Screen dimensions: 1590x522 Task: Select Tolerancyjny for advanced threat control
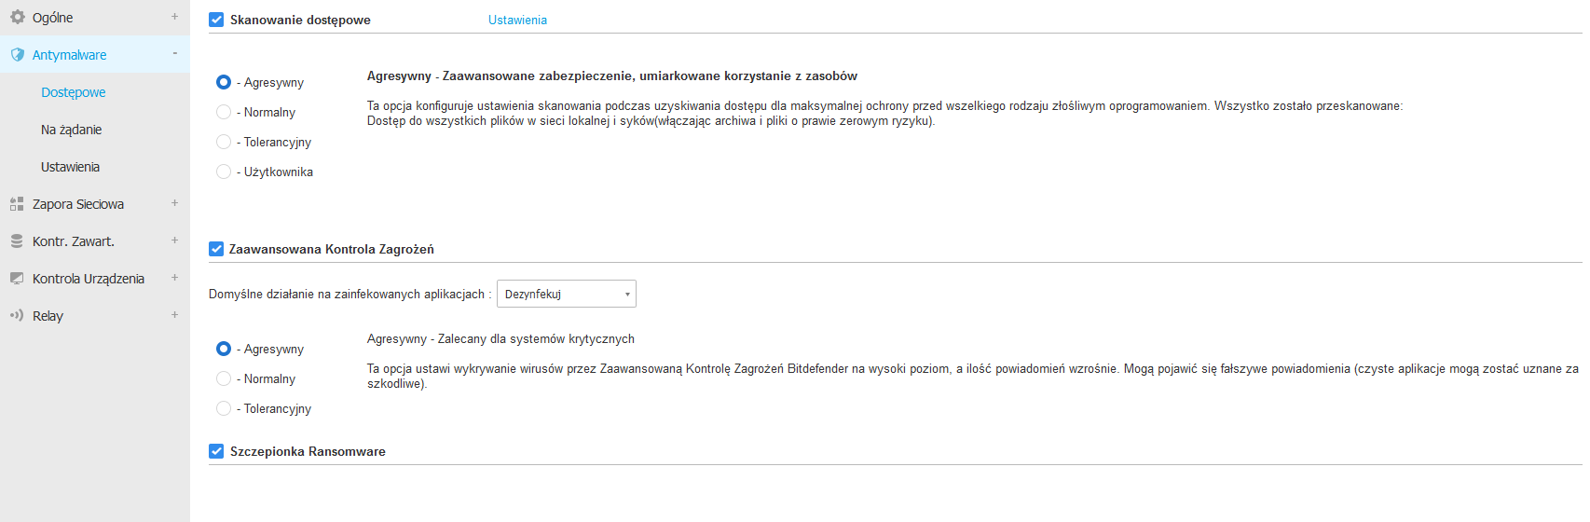[x=224, y=408]
